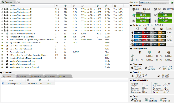Click the CPU 98.67% usage bar
Image resolution: width=174 pixels, height=103 pixels.
[143, 15]
